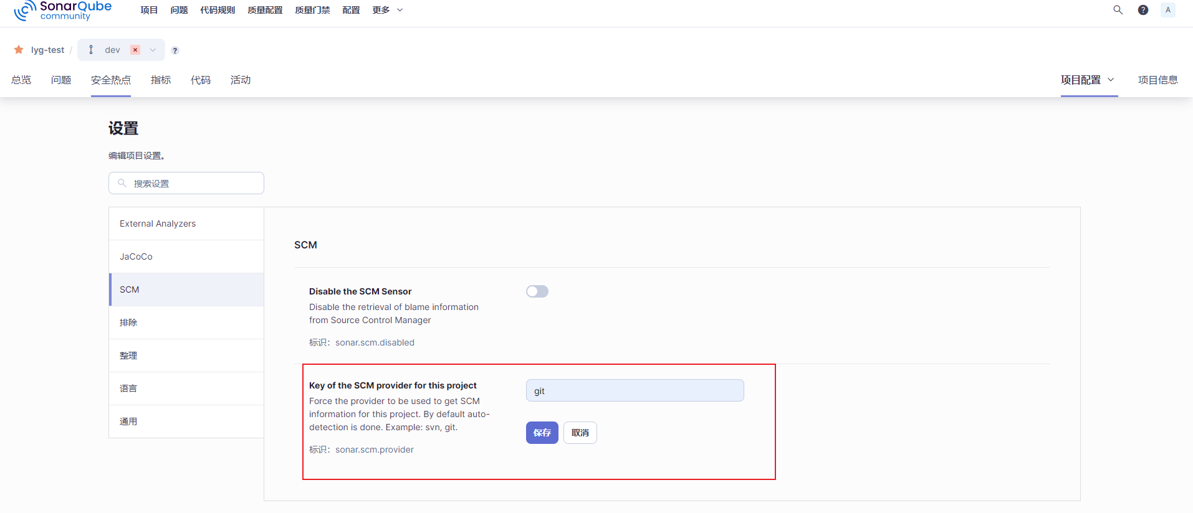Viewport: 1193px width, 513px height.
Task: Expand the dev branch dropdown chevron
Action: click(x=153, y=50)
